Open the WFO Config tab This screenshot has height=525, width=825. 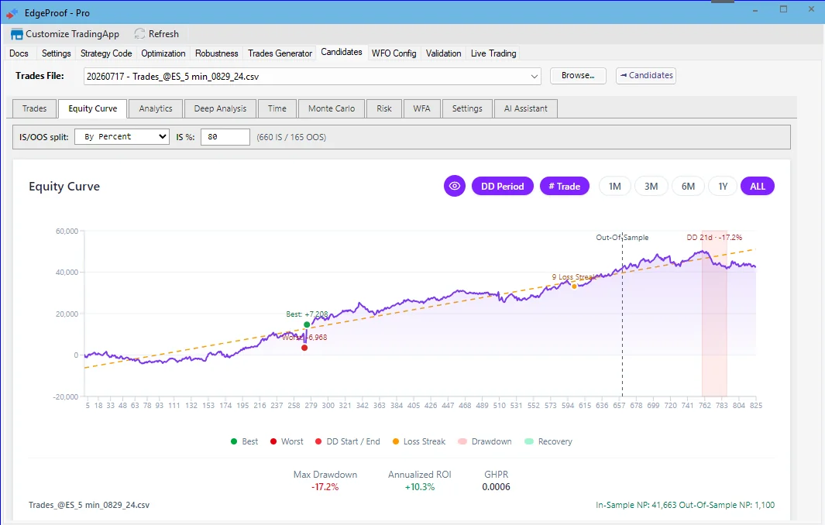click(394, 53)
